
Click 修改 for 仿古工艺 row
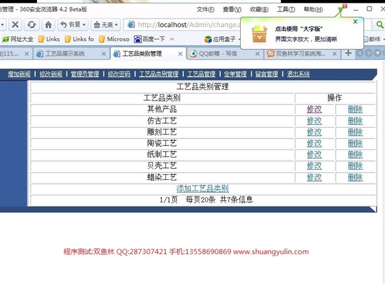314,121
